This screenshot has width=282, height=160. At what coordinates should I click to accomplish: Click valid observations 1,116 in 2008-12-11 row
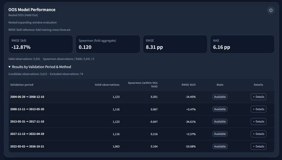[116, 109]
